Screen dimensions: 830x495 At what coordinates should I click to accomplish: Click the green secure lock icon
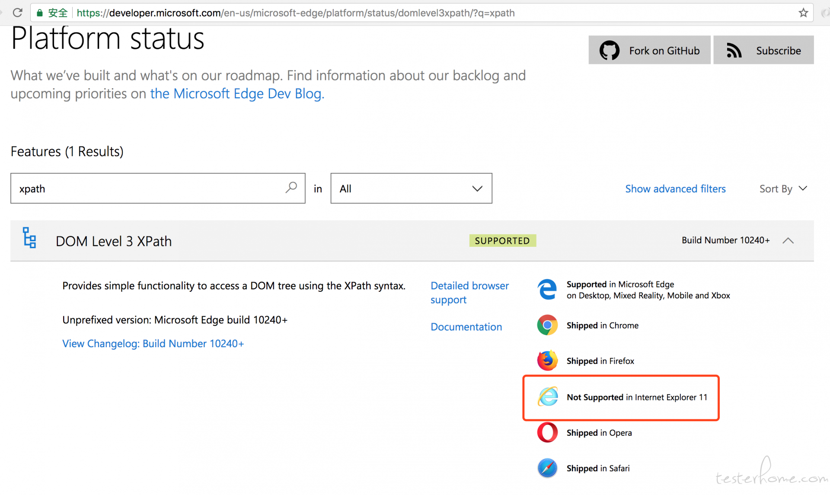click(x=40, y=13)
